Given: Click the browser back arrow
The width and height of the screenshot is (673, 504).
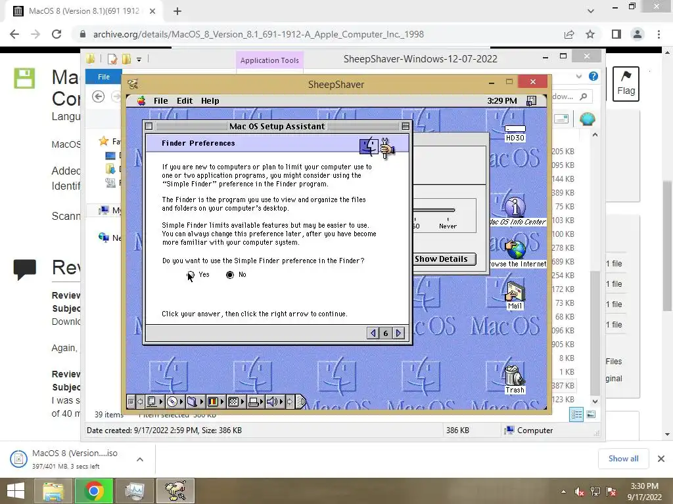Looking at the screenshot, I should point(14,34).
